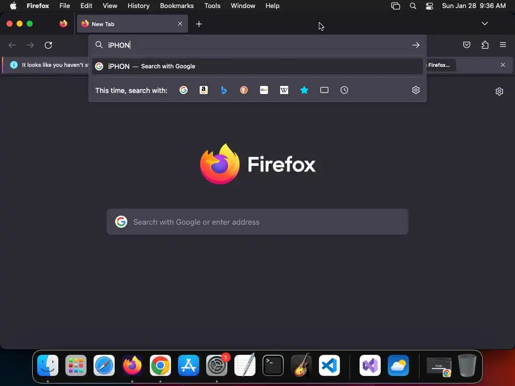Go forward one page
This screenshot has height=386, width=515.
pos(30,45)
